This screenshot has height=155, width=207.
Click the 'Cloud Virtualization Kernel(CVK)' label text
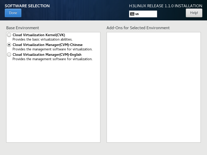click(x=39, y=35)
